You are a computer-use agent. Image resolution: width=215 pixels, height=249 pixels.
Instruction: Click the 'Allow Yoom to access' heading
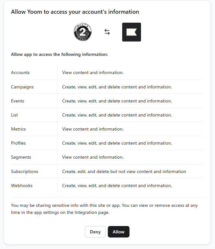[75, 12]
